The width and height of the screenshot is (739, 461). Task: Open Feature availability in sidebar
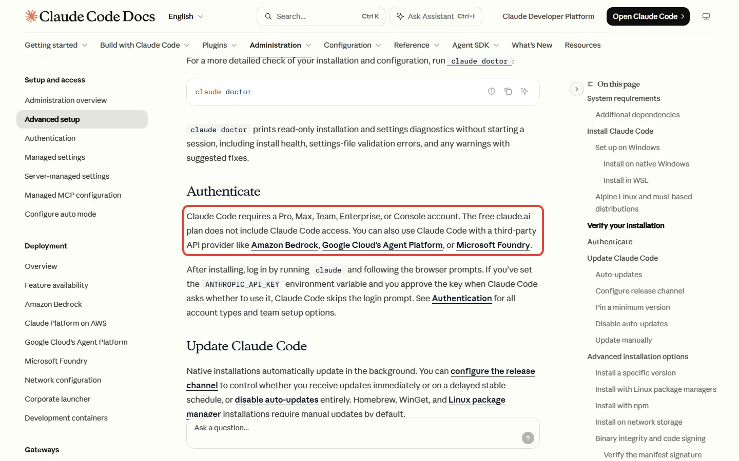(56, 285)
